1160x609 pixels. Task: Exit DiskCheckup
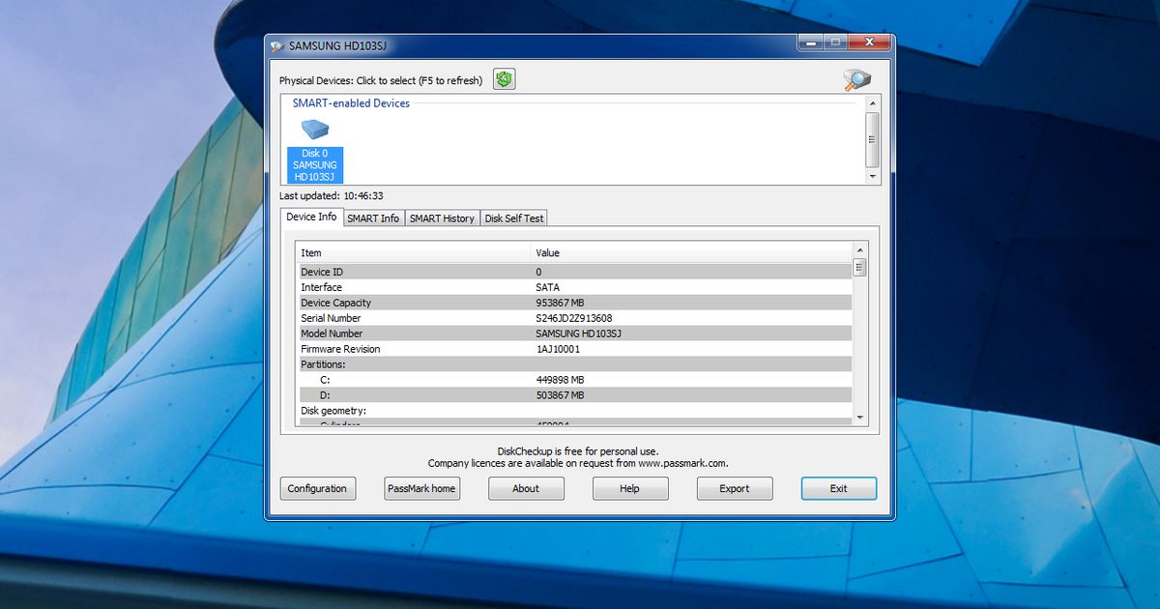pos(838,488)
